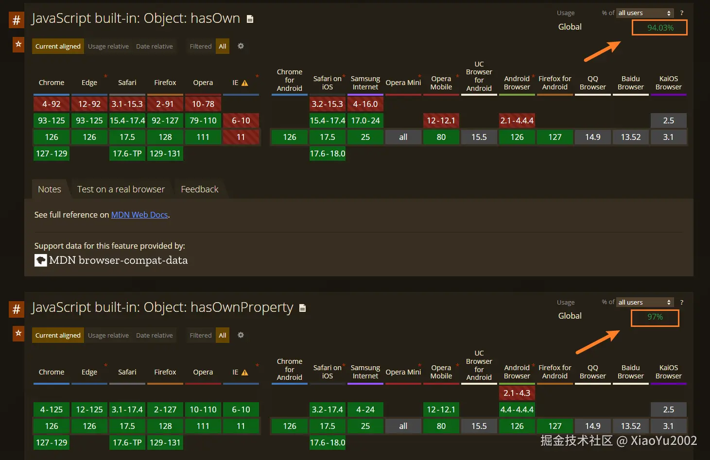
Task: Click Android Browser 2.1-4.4.4 cell in hasOwn table
Action: coord(517,120)
